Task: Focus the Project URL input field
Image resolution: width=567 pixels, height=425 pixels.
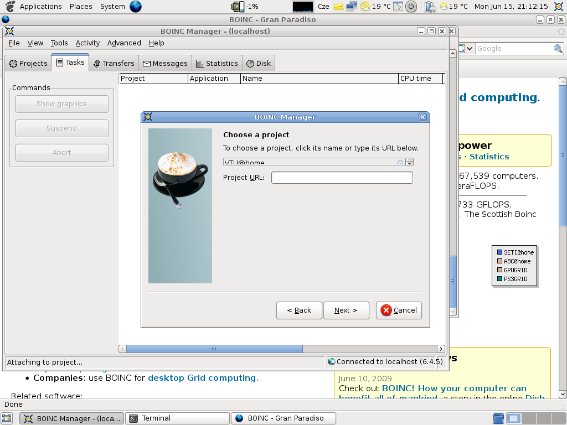Action: [342, 178]
